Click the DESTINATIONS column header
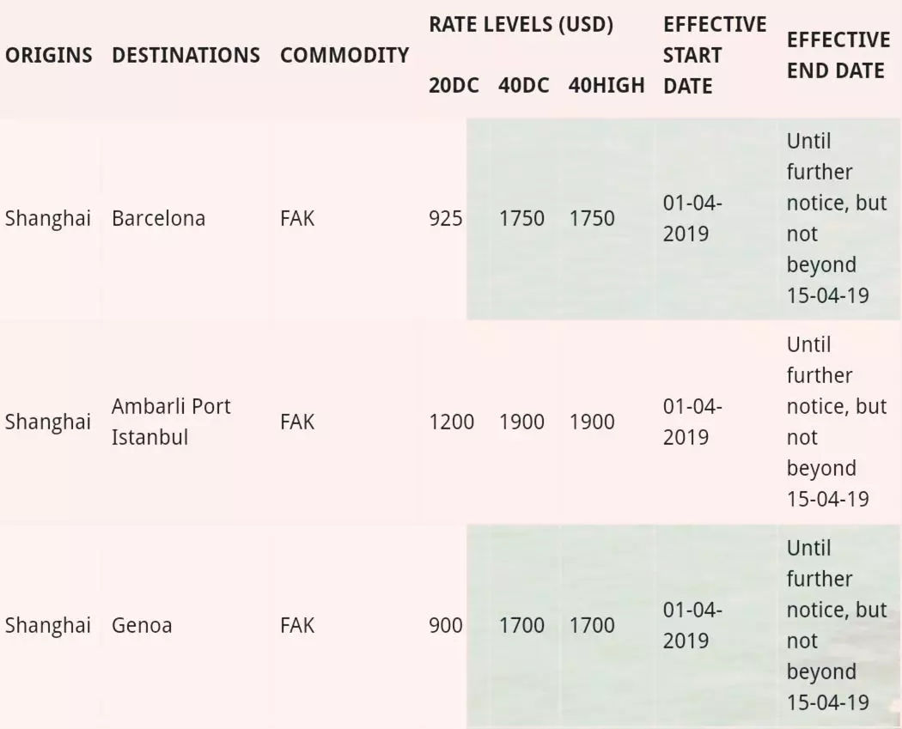This screenshot has height=729, width=902. pyautogui.click(x=186, y=55)
